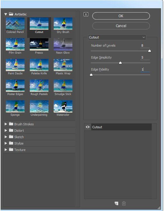Select the Smudge Stick filter thumbnail
This screenshot has height=211, width=164.
(63, 86)
